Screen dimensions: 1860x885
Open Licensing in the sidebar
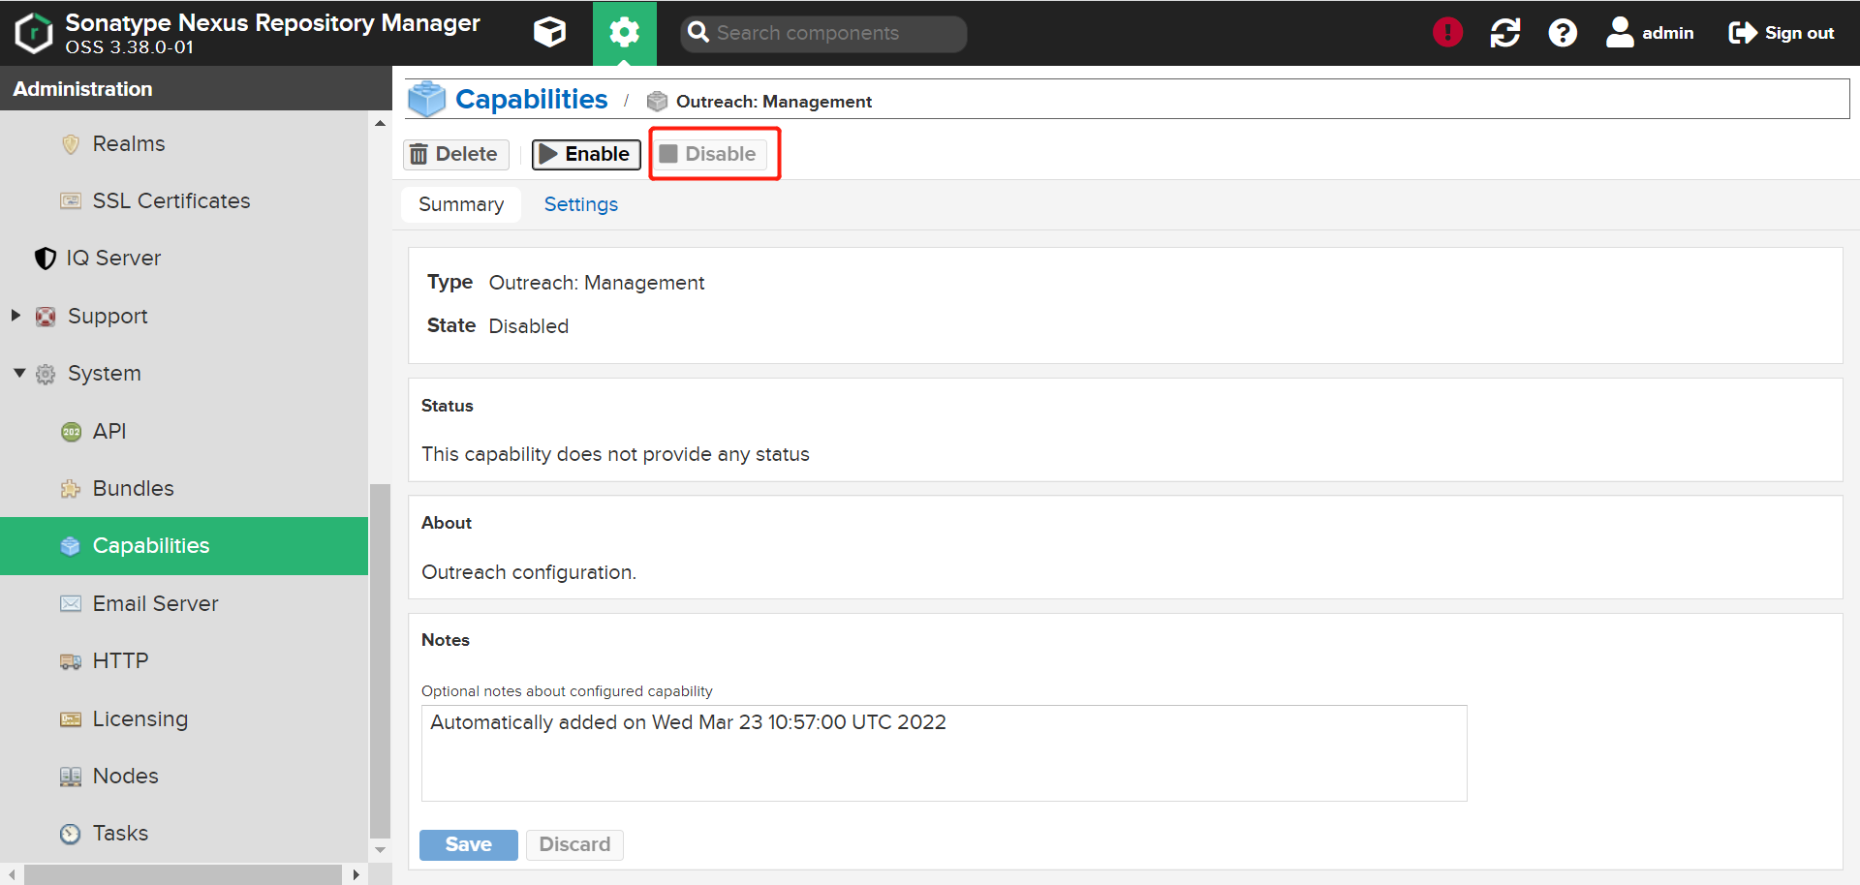coord(140,719)
